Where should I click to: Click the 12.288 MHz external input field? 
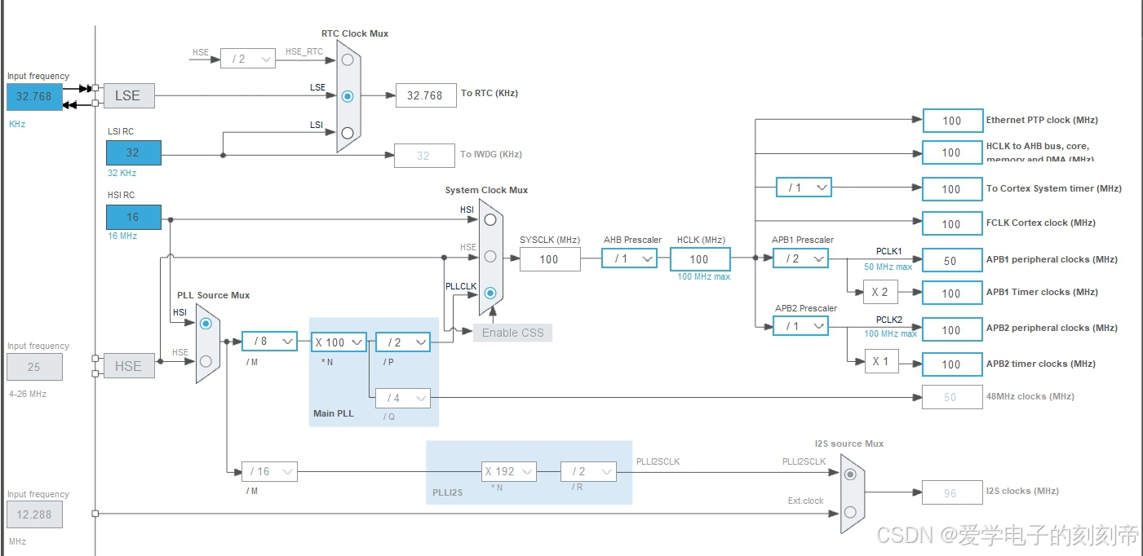pyautogui.click(x=34, y=514)
